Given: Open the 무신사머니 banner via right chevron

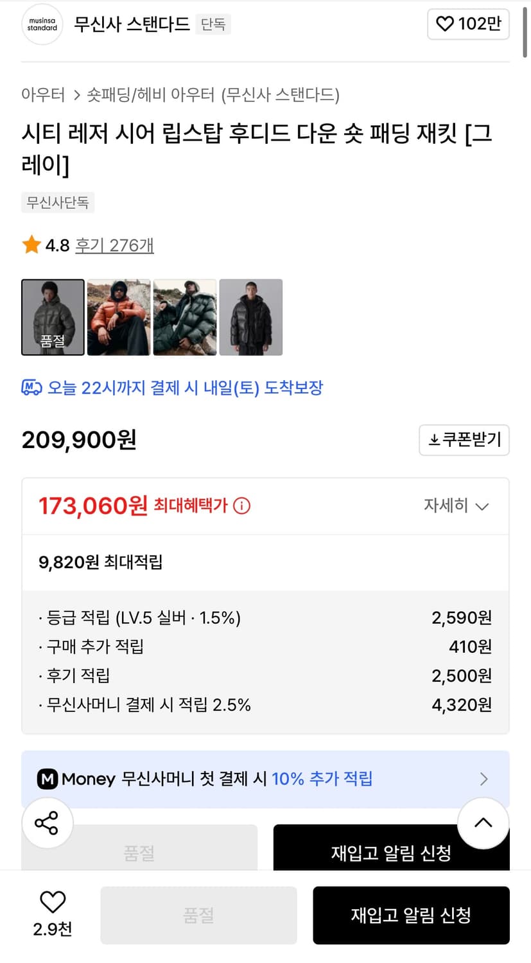Looking at the screenshot, I should click(x=484, y=779).
